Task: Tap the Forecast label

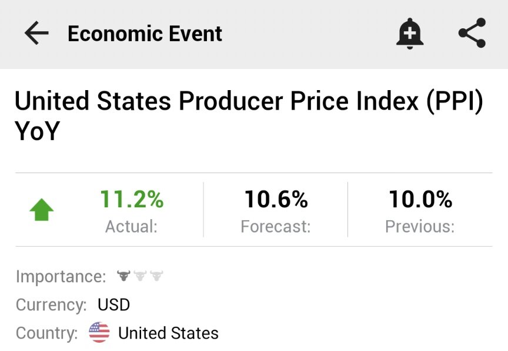Action: (x=275, y=227)
